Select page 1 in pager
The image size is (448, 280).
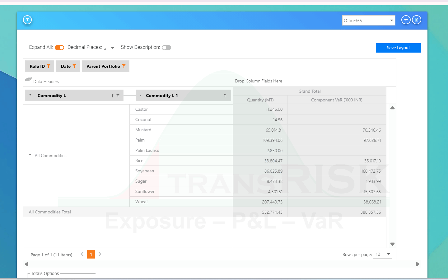click(x=91, y=254)
